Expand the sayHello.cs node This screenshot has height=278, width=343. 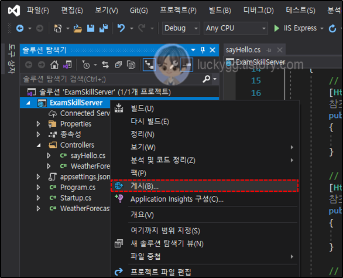(x=49, y=155)
